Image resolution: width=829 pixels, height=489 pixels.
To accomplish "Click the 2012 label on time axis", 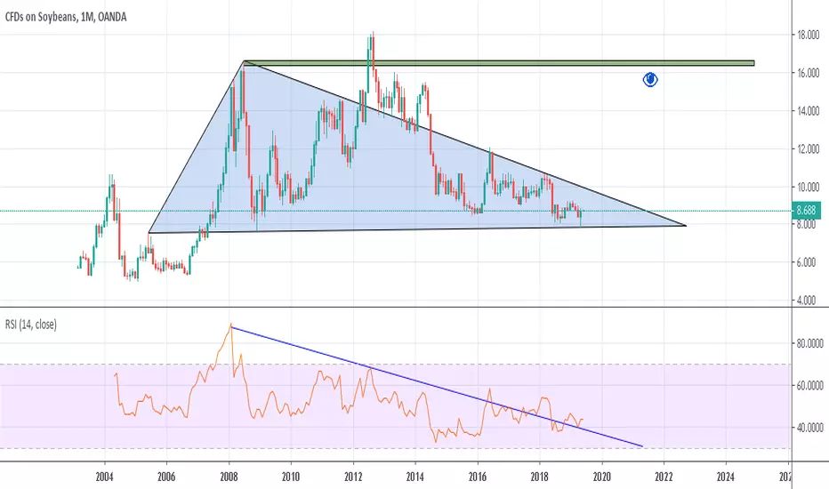I will click(x=353, y=477).
